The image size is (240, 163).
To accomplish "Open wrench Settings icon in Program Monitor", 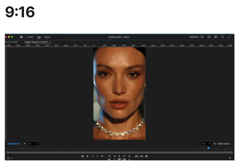I will [x=214, y=144].
